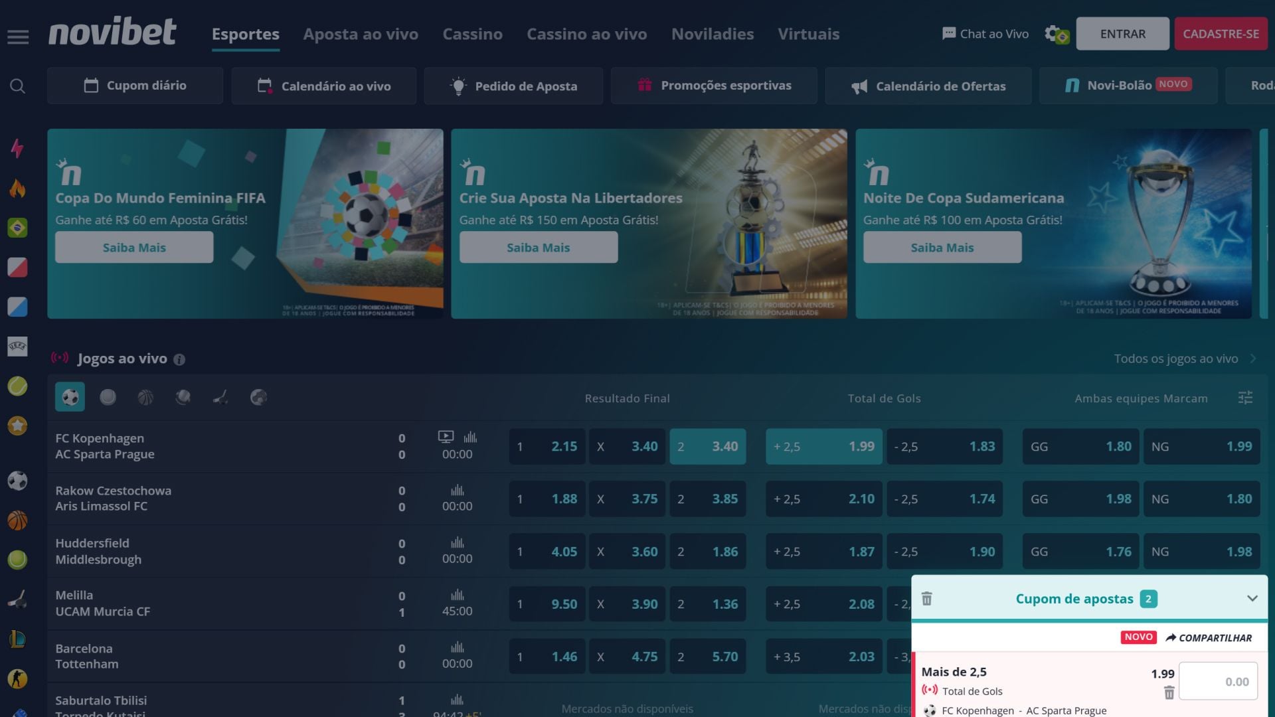Select the football sport filter icon
1275x717 pixels.
70,397
